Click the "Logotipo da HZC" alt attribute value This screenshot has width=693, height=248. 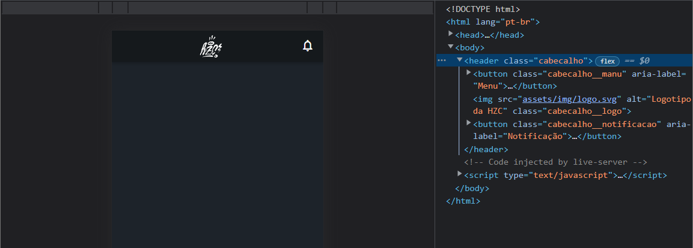click(x=582, y=105)
